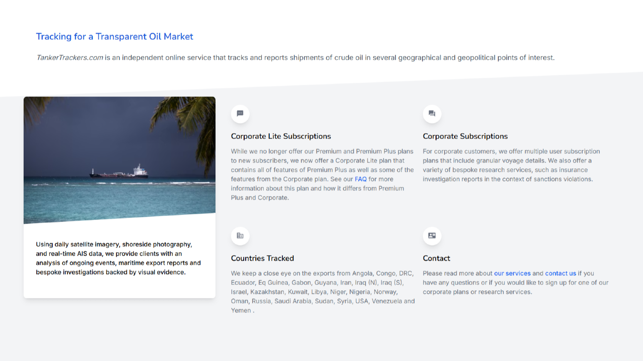The width and height of the screenshot is (643, 361).
Task: Click the satellite imagery caption under the photo
Action: pyautogui.click(x=118, y=258)
